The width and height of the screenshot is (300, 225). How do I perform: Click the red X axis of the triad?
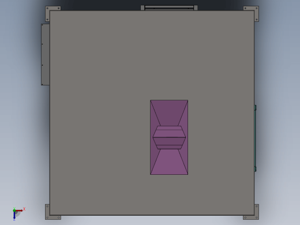pos(20,211)
